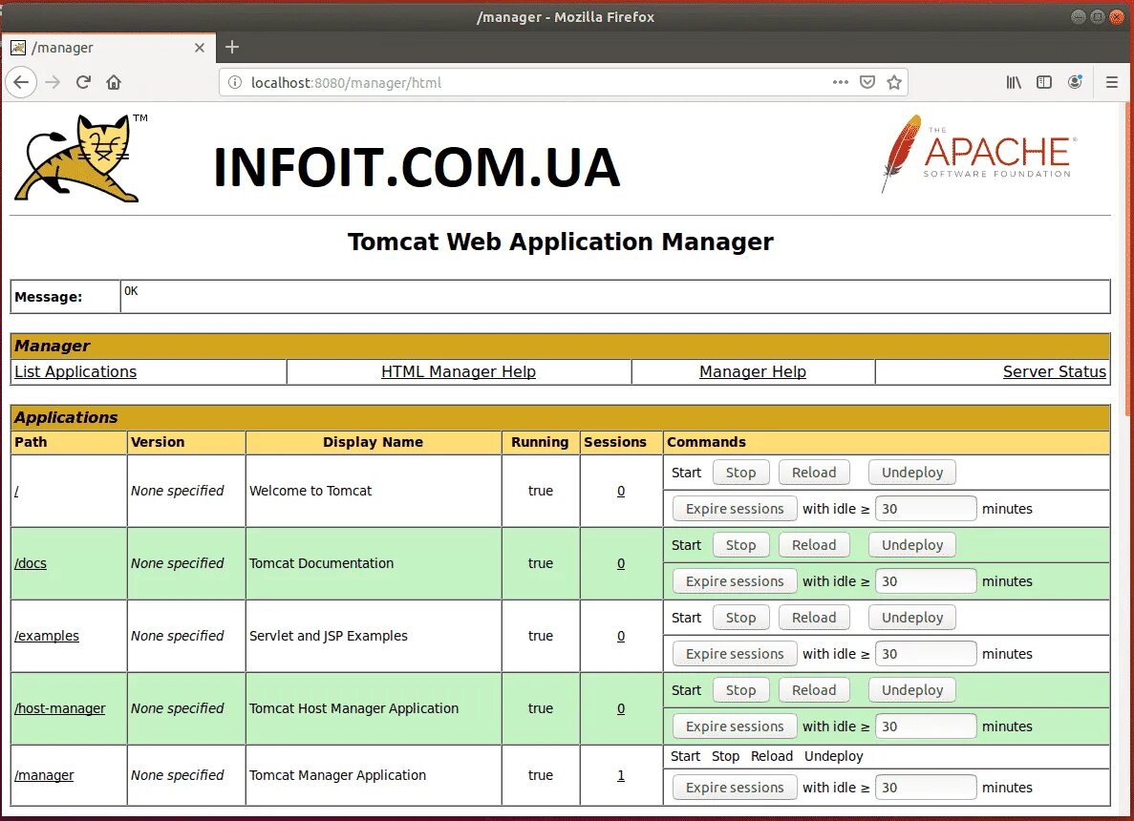Open sessions count for Welcome to Tomcat
Viewport: 1134px width, 821px height.
(x=621, y=491)
